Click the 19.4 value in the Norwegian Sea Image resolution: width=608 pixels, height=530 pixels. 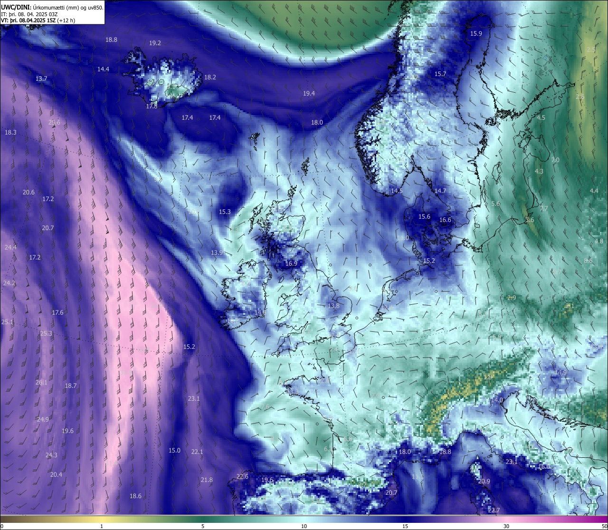[309, 93]
